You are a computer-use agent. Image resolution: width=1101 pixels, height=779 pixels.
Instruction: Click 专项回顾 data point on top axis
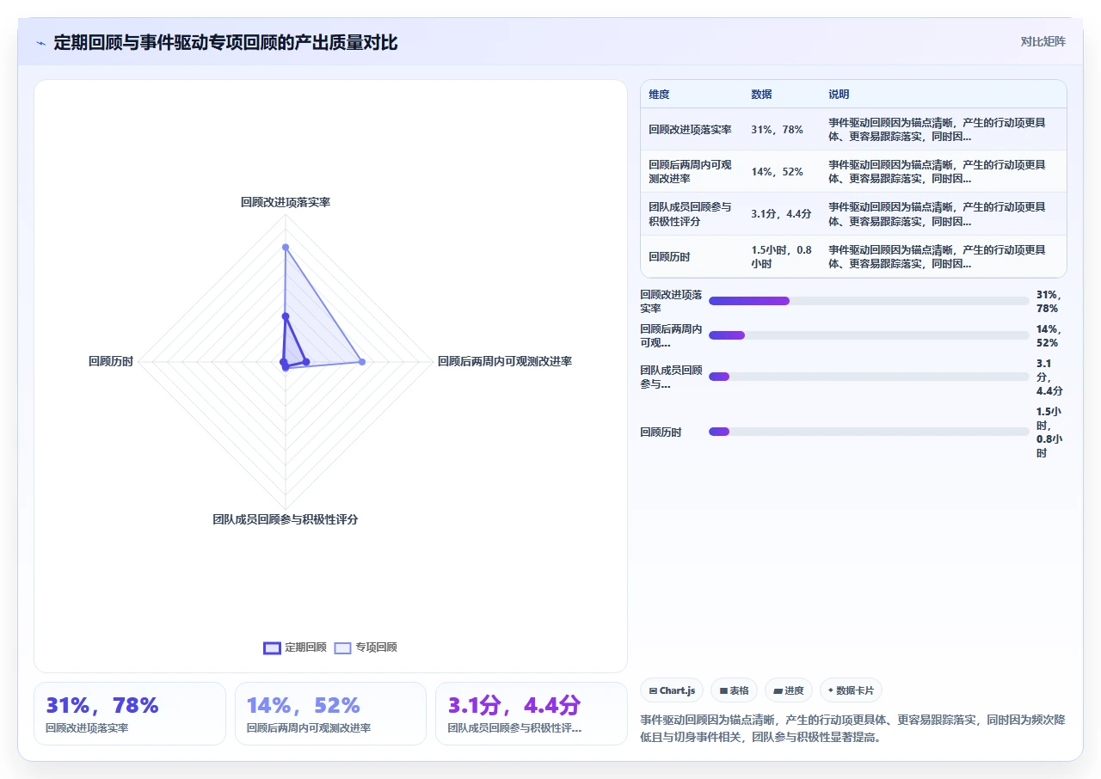286,248
